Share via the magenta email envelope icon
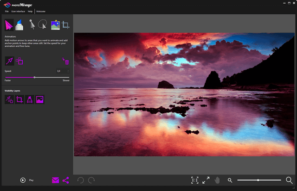This screenshot has height=191, width=297. (56, 180)
